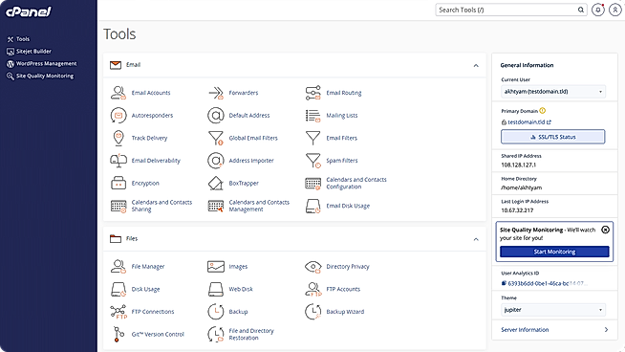Open the Backup Wizard icon
This screenshot has width=625, height=352.
pyautogui.click(x=312, y=312)
